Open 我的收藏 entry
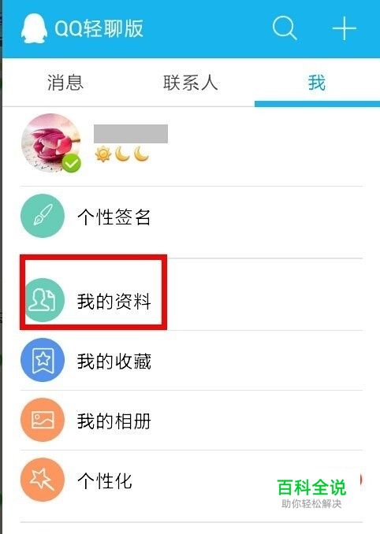 coord(192,360)
